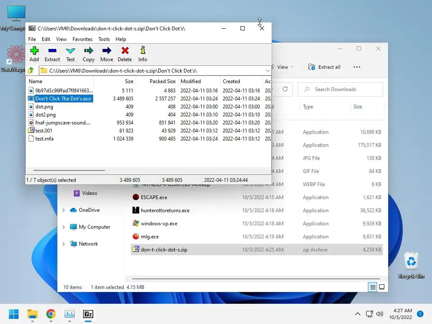The width and height of the screenshot is (432, 324).
Task: Select Network in the Explorer sidebar
Action: 84,244
